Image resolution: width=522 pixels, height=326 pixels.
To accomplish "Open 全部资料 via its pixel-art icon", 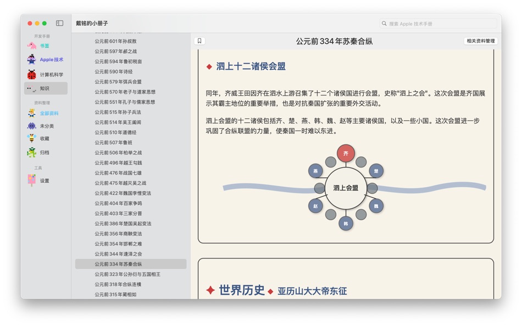I will (x=31, y=113).
